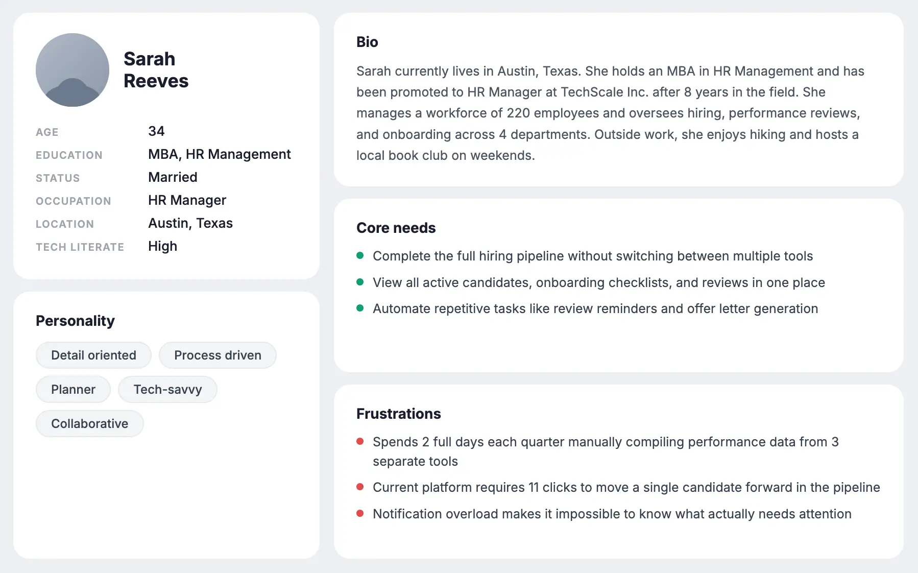
Task: Click the Bio section heading
Action: point(367,42)
